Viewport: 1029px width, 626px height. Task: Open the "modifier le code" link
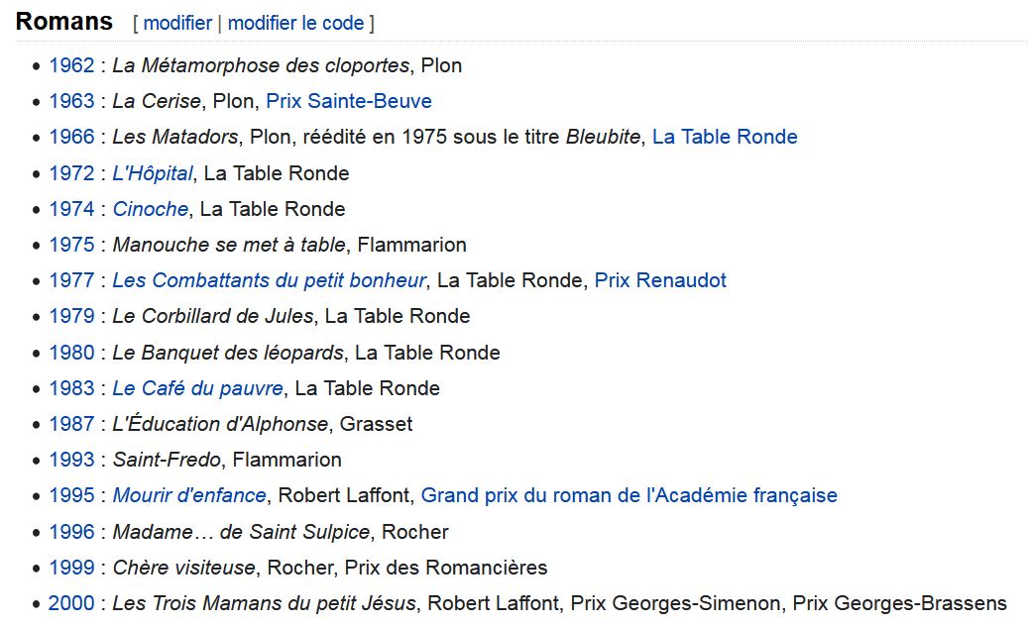(x=295, y=23)
